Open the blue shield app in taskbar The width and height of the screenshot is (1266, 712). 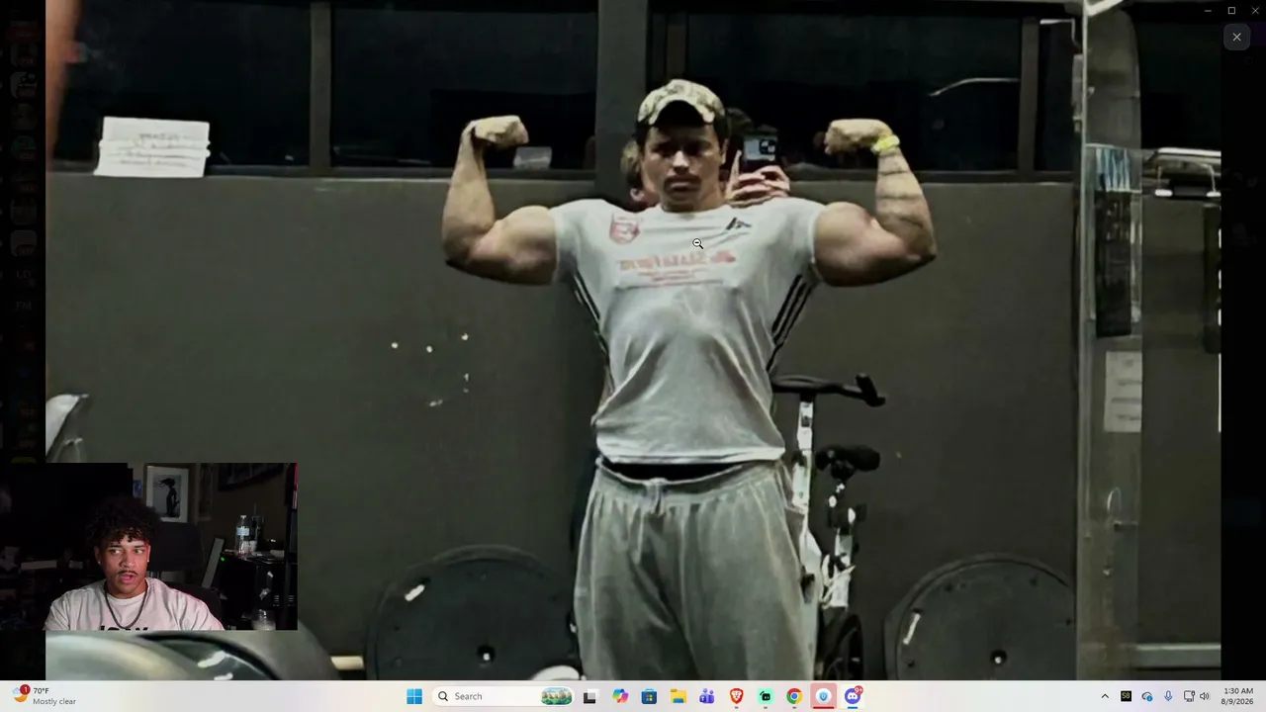click(823, 696)
